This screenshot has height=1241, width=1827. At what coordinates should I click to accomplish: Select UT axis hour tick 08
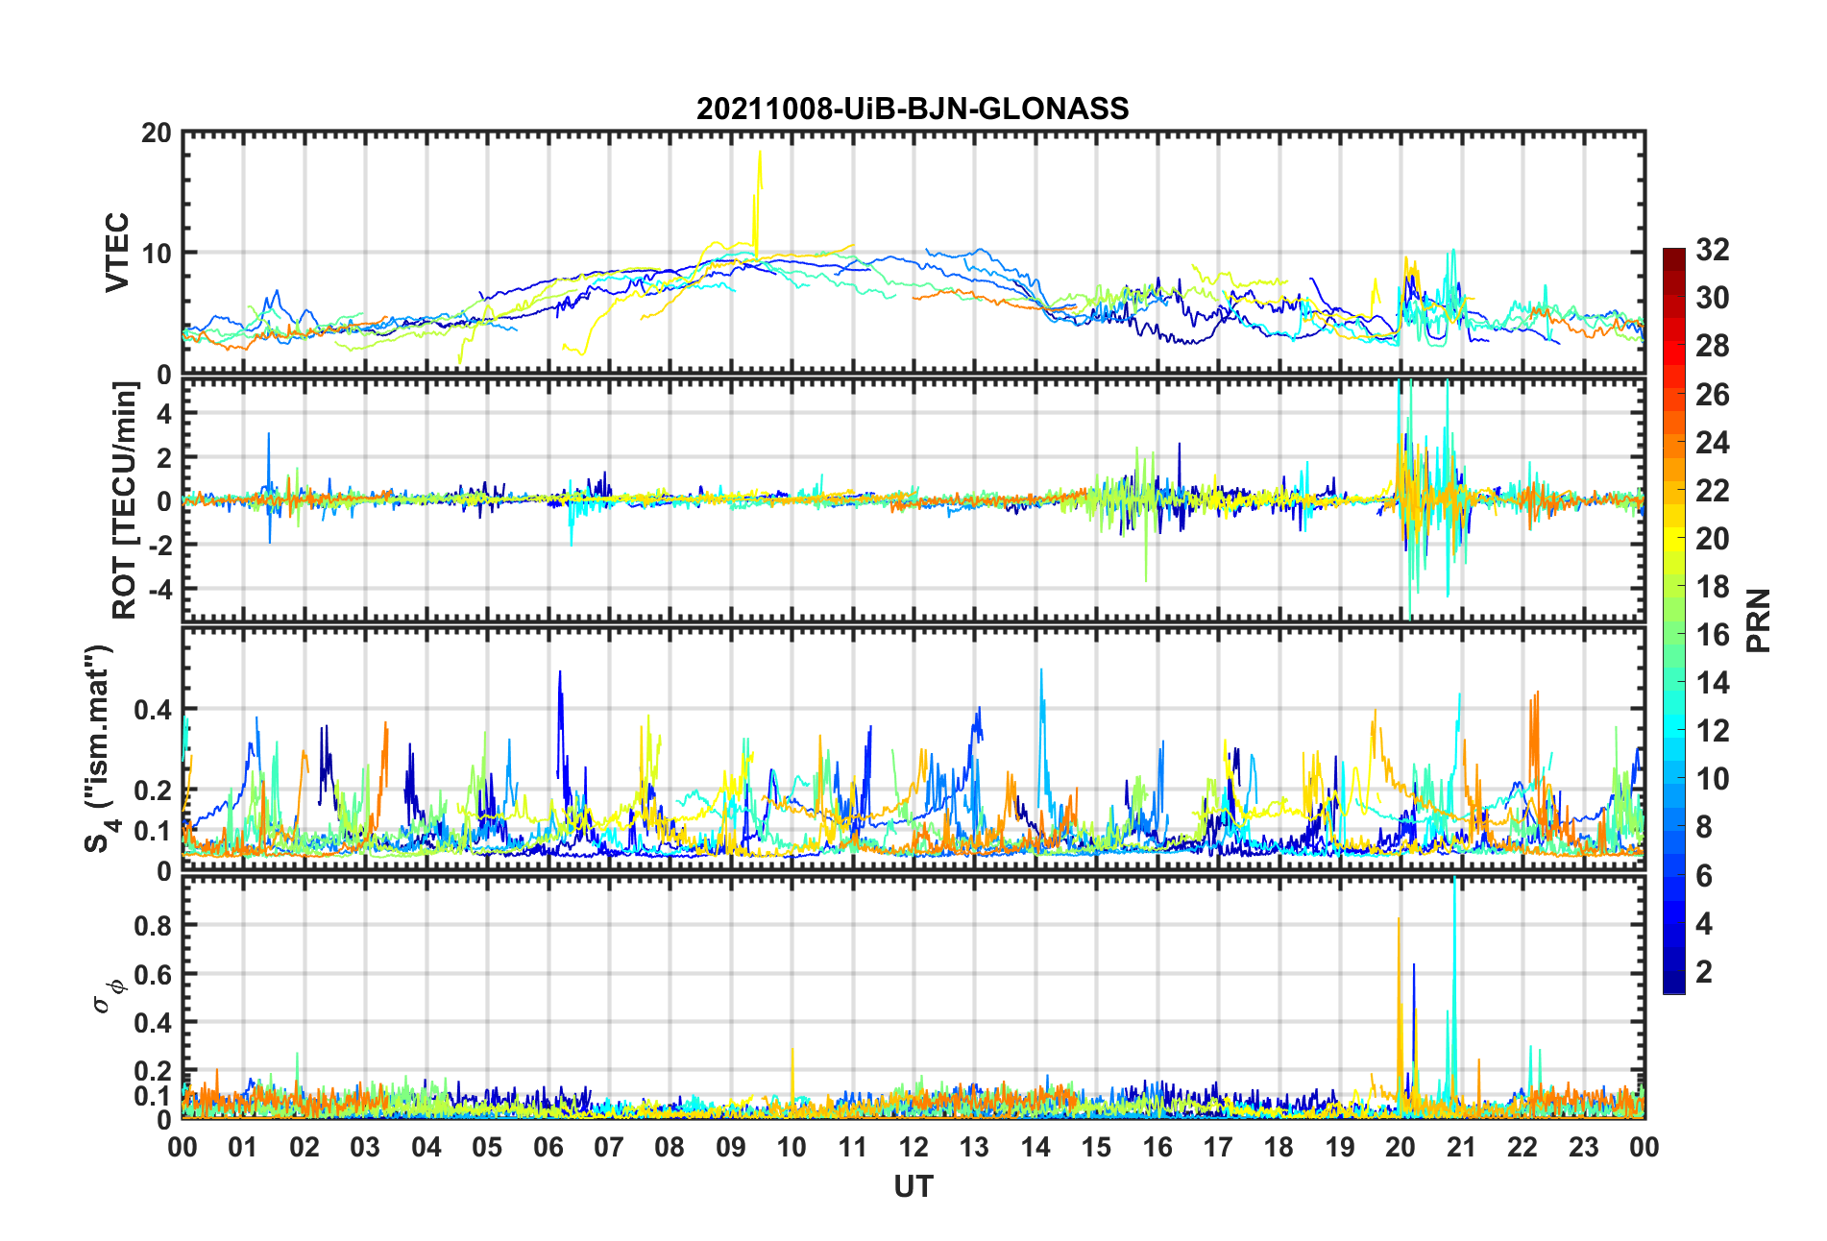pyautogui.click(x=670, y=1147)
